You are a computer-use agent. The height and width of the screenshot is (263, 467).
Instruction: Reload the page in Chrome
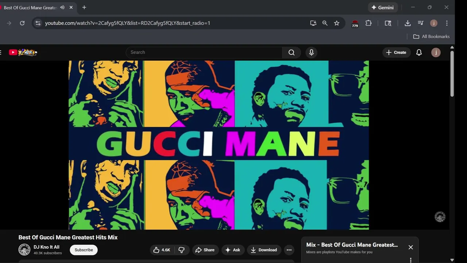(x=22, y=23)
